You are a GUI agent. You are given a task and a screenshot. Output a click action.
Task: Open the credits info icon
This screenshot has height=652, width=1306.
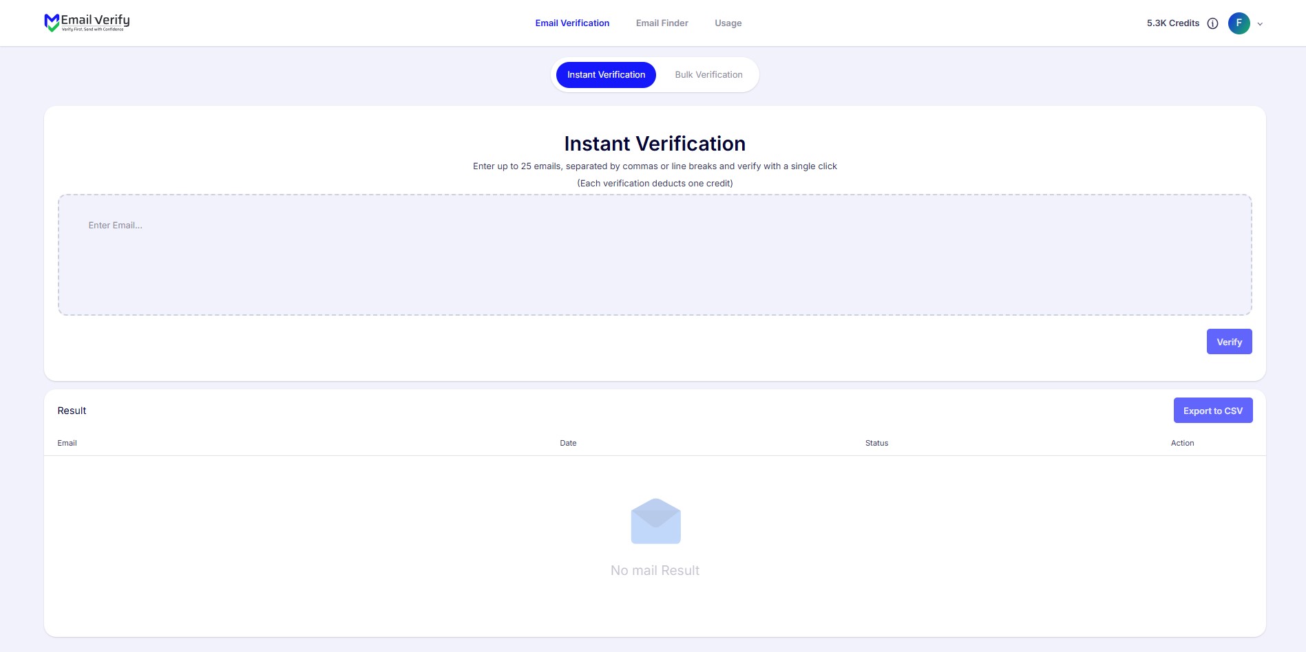pyautogui.click(x=1212, y=23)
